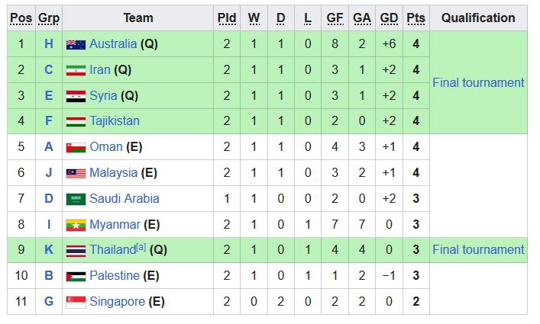Click the Palestine flag icon
The width and height of the screenshot is (540, 324).
(x=76, y=276)
